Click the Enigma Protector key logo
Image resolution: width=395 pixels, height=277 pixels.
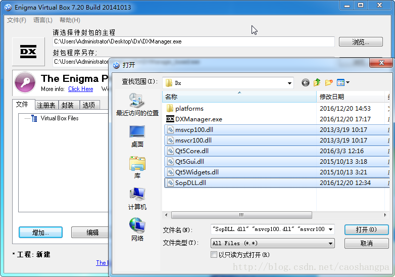click(x=25, y=82)
